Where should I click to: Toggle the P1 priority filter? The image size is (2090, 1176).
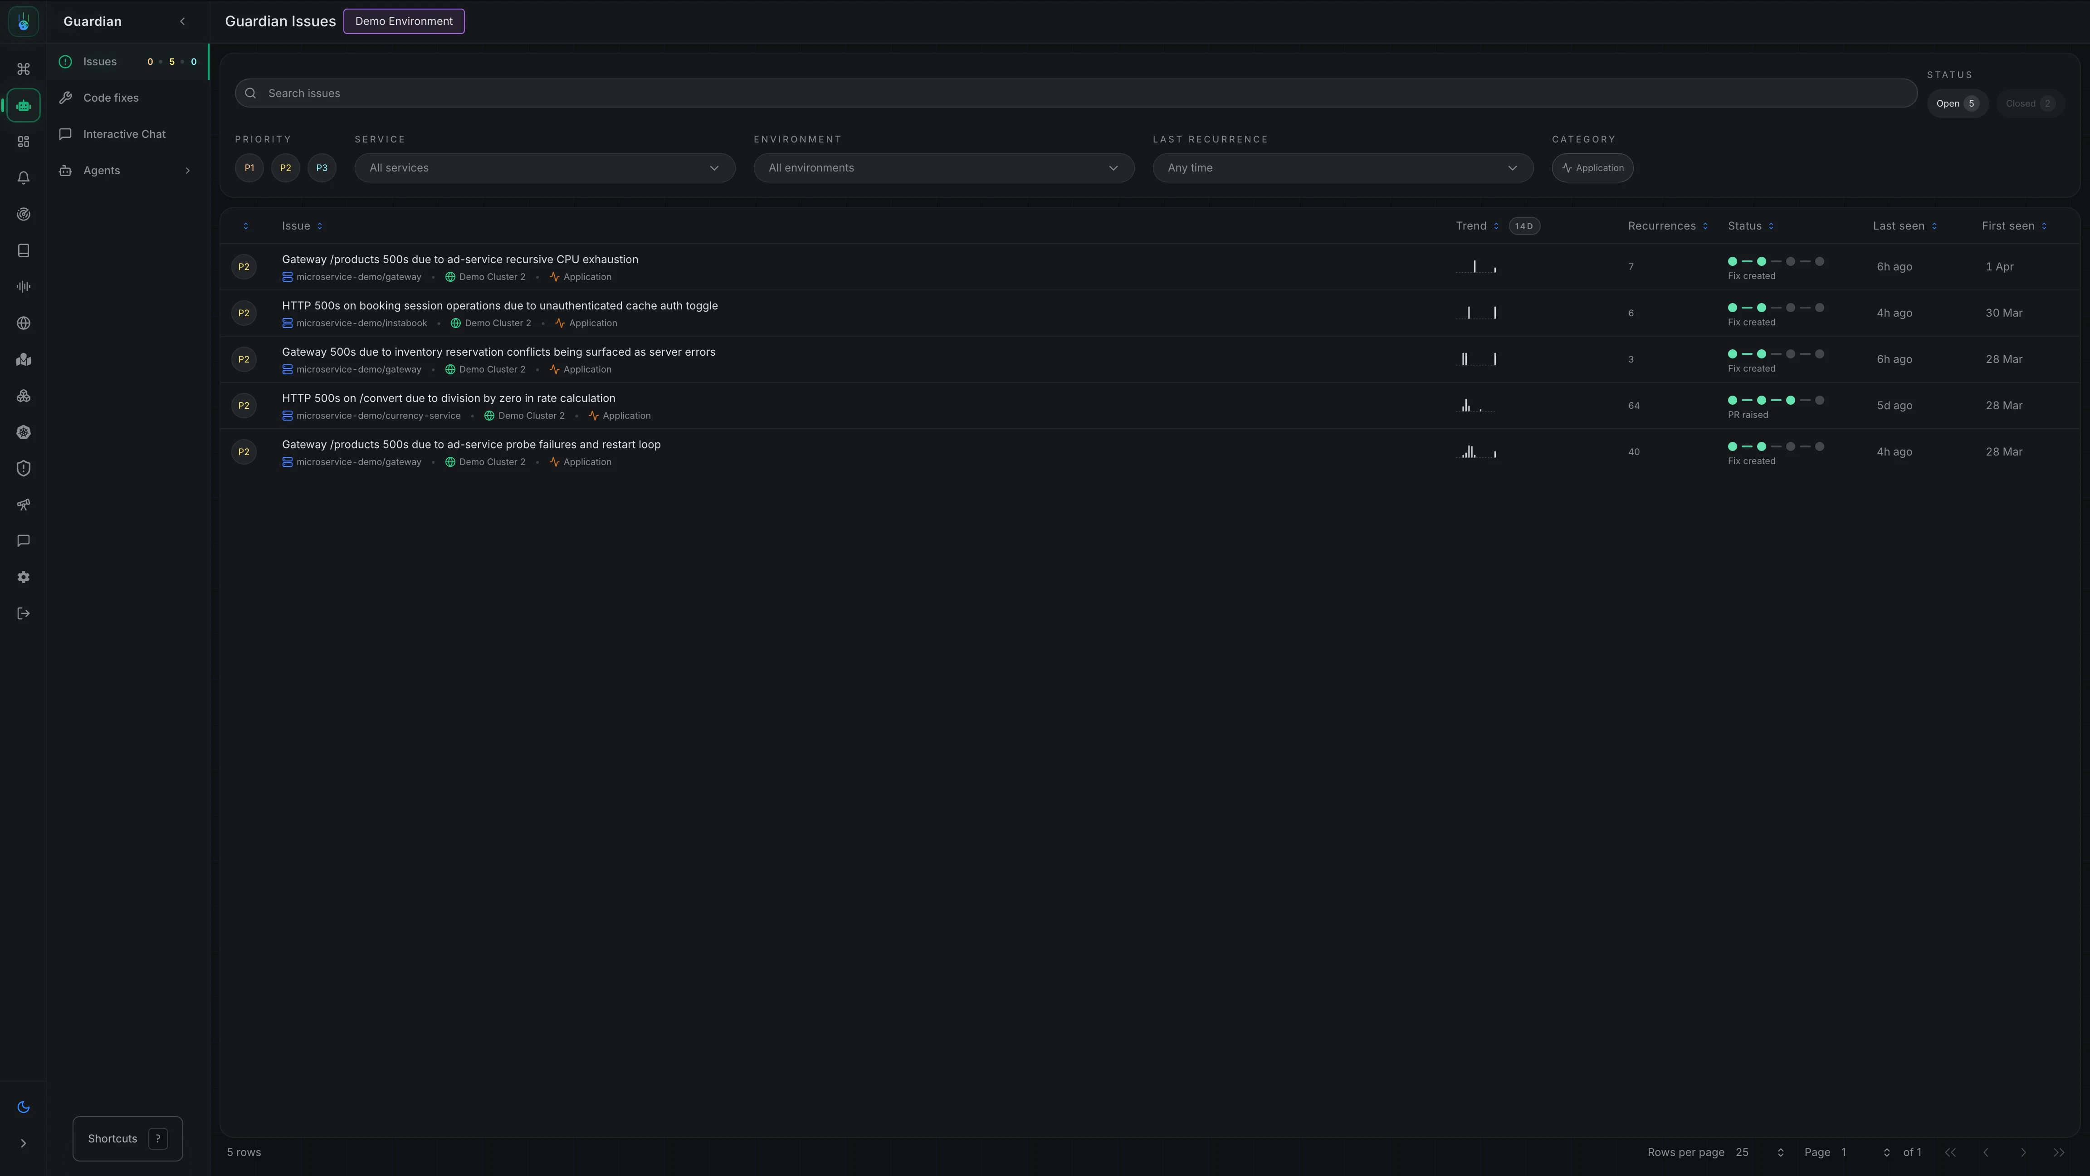(249, 168)
